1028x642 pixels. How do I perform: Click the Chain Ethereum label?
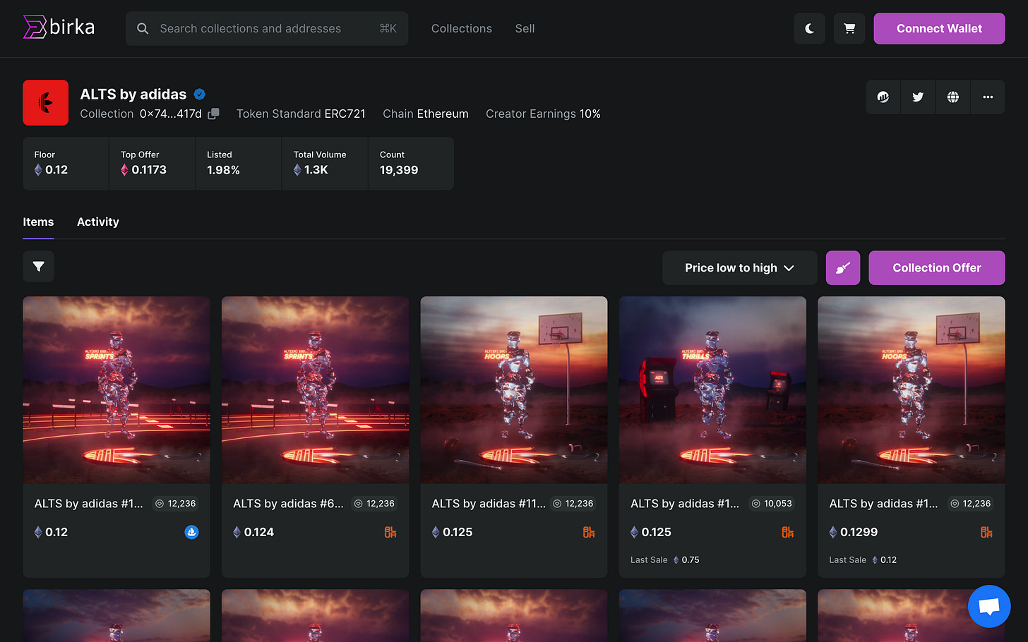coord(426,114)
